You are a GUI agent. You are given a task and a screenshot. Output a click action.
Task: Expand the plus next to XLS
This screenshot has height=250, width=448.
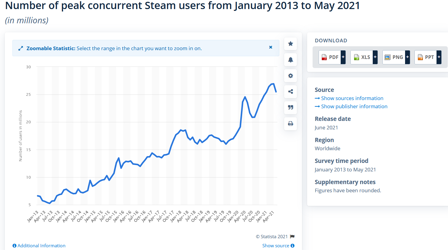(x=375, y=57)
